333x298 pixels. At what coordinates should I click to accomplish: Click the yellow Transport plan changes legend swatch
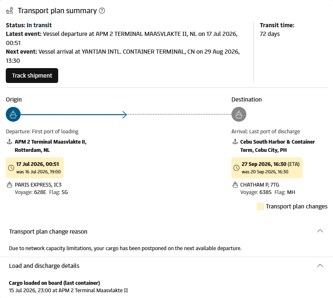260,206
